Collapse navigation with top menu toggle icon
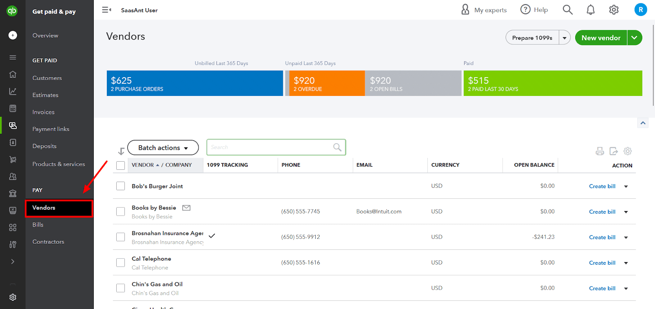This screenshot has width=655, height=309. coord(106,10)
